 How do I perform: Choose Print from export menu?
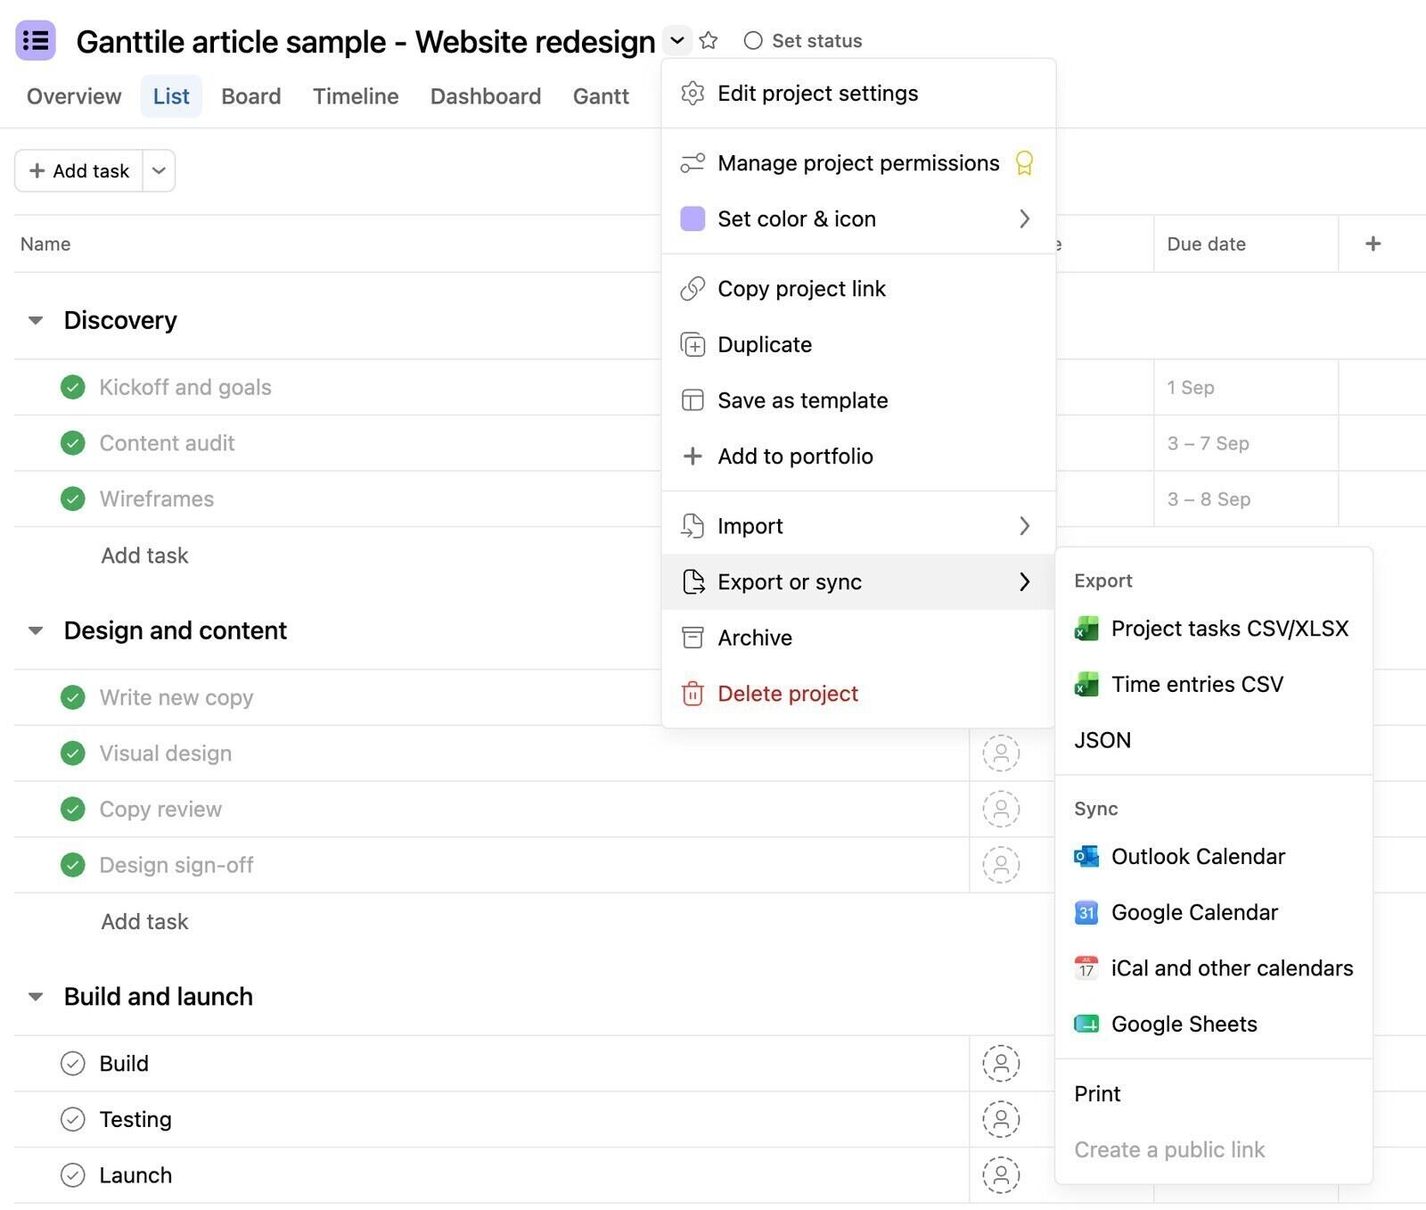coord(1214,1093)
